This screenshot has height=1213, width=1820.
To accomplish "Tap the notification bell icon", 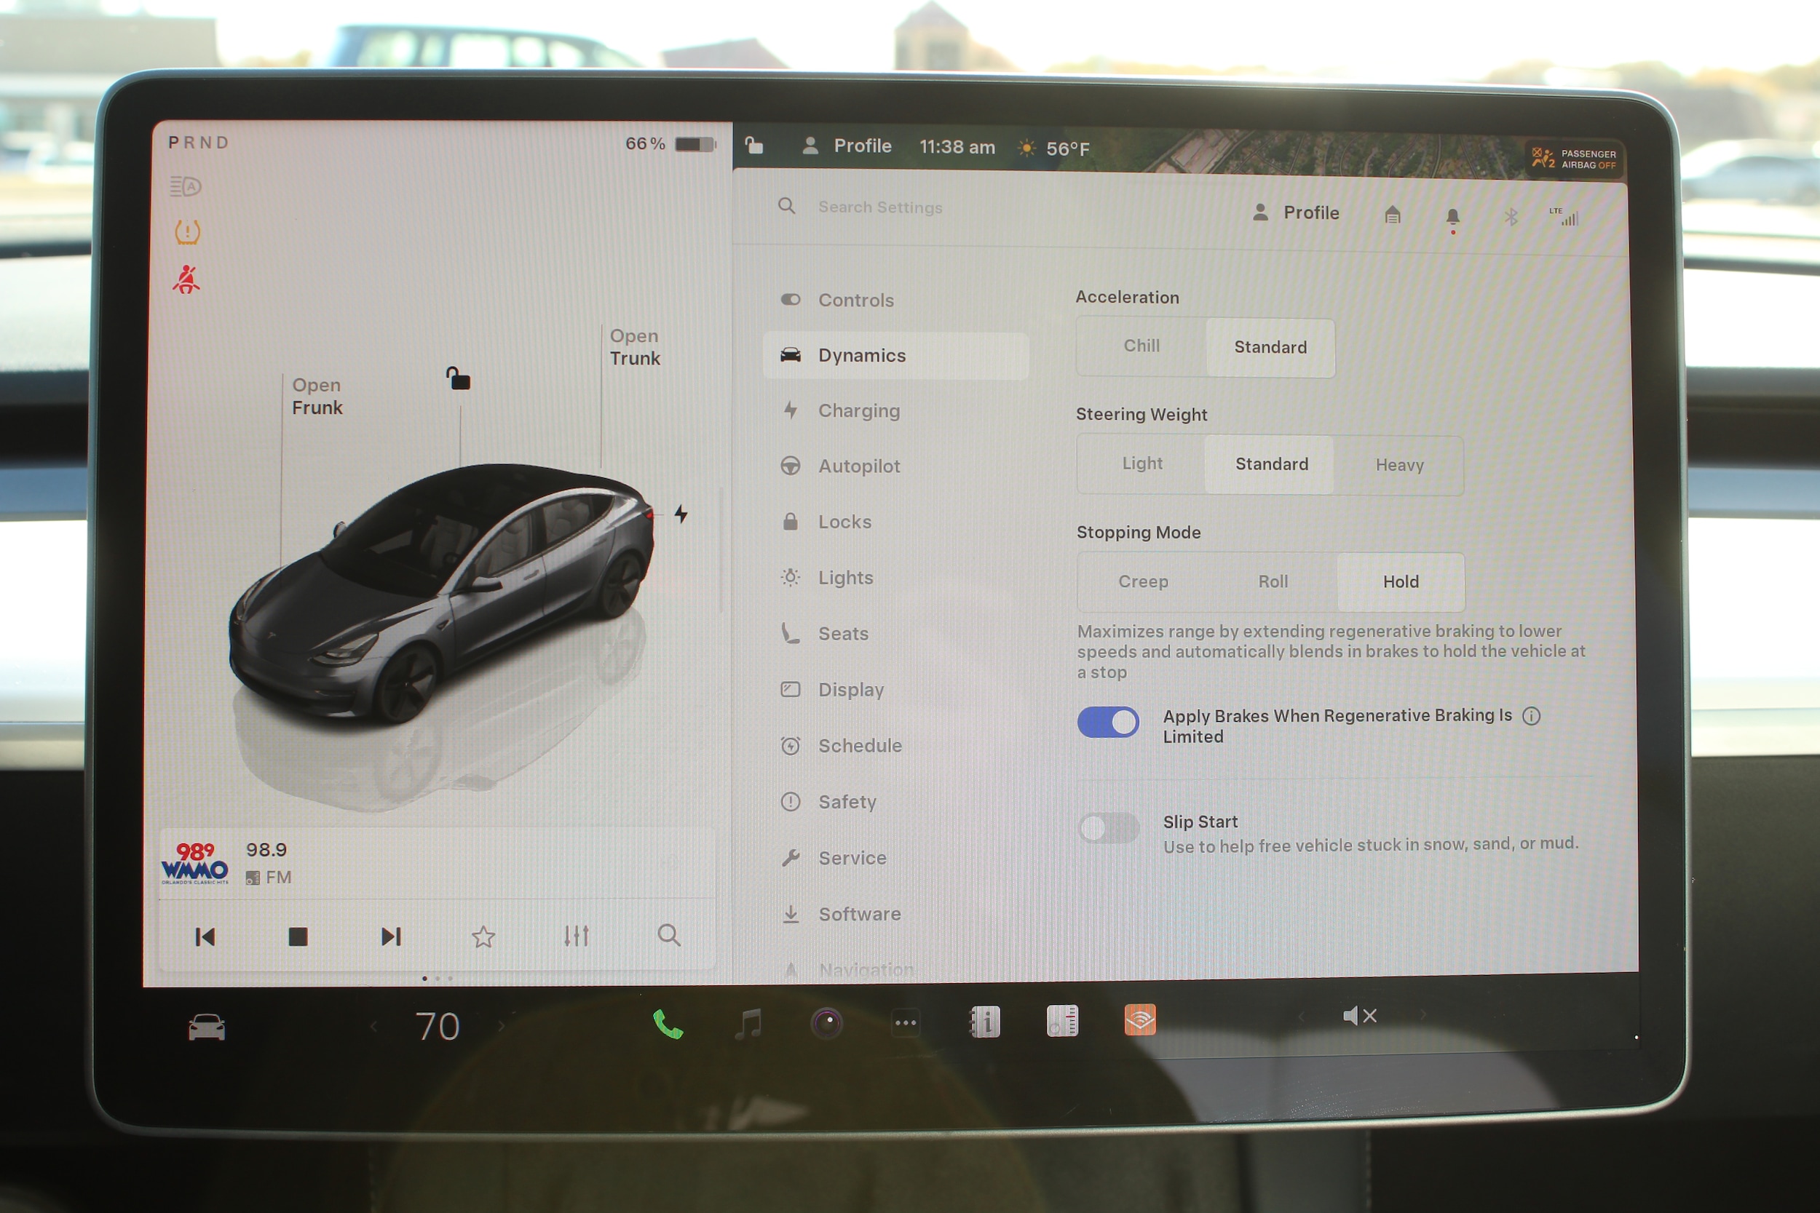I will pyautogui.click(x=1452, y=216).
